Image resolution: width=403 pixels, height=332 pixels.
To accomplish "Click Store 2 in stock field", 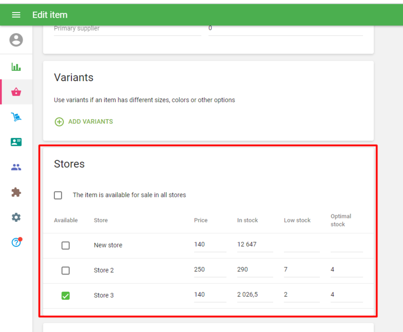I will point(254,270).
